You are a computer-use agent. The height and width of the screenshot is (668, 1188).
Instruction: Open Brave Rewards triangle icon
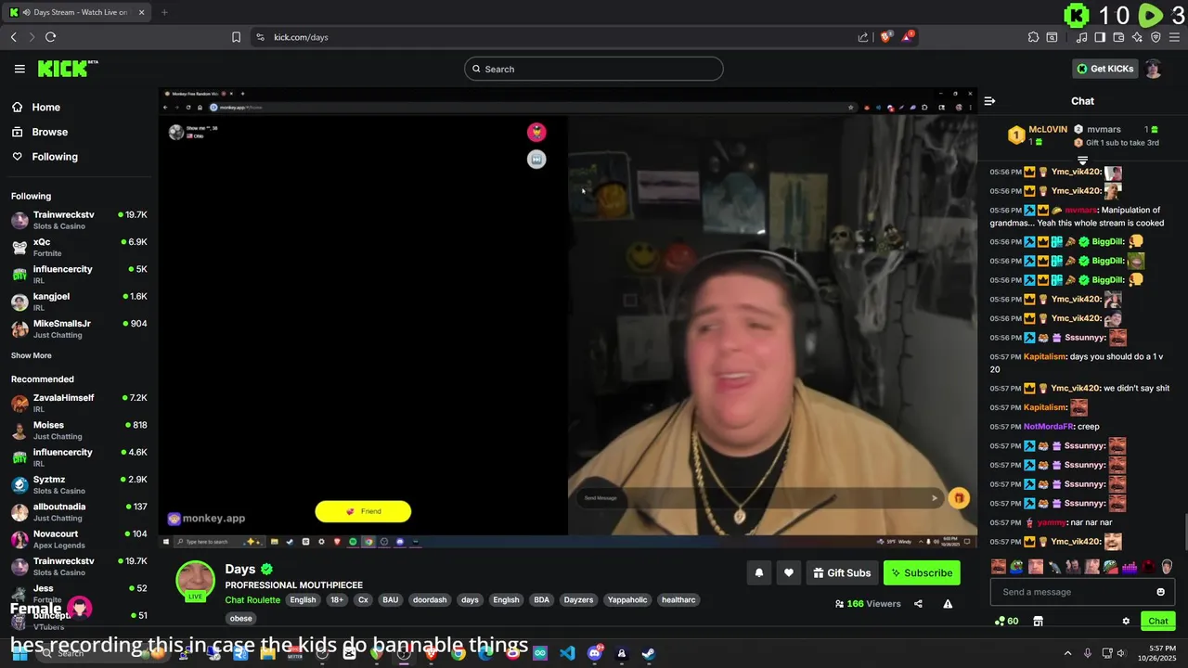click(908, 37)
